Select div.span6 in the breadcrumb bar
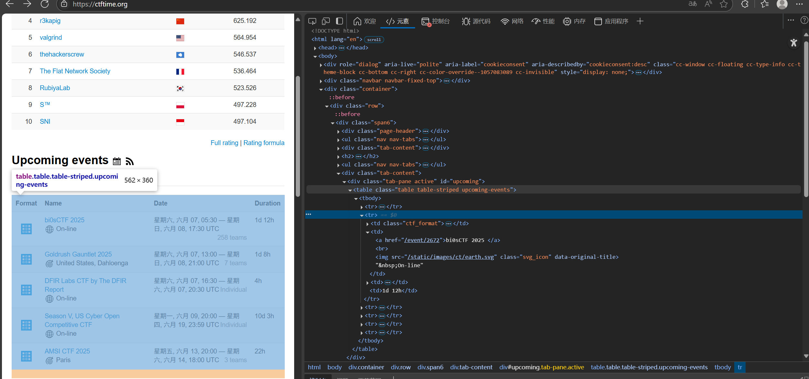 click(430, 367)
